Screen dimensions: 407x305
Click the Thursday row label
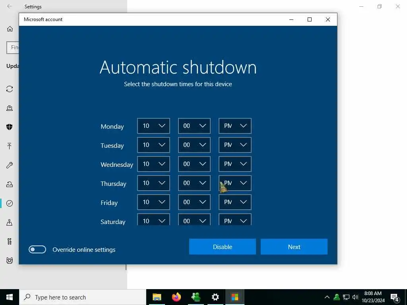[113, 183]
